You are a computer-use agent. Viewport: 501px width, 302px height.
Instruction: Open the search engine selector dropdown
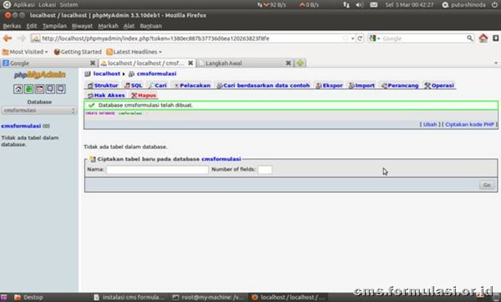[374, 38]
